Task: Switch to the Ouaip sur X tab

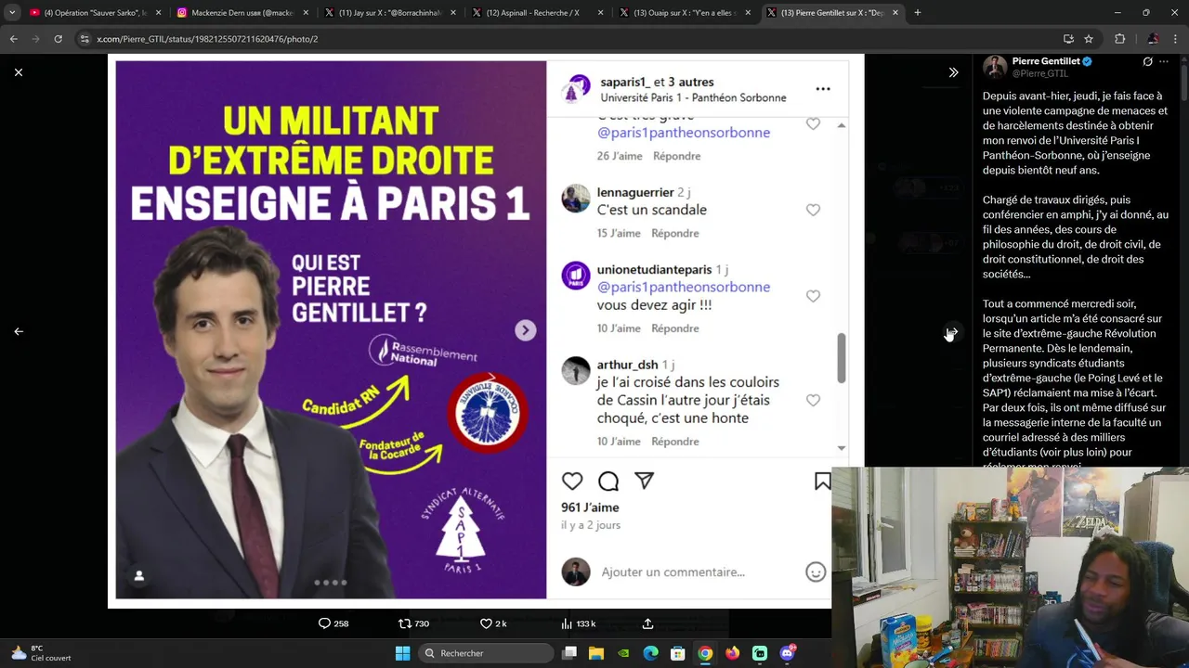Action: [x=685, y=13]
